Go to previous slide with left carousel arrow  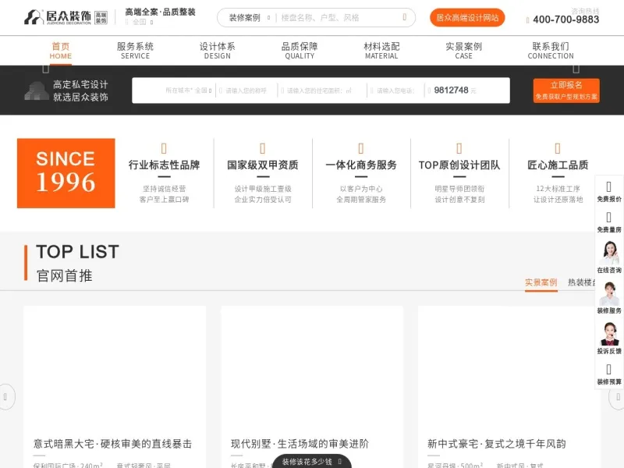point(5,397)
